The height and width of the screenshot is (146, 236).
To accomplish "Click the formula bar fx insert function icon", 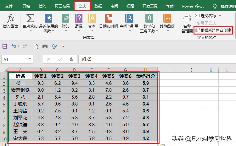I will 71,59.
